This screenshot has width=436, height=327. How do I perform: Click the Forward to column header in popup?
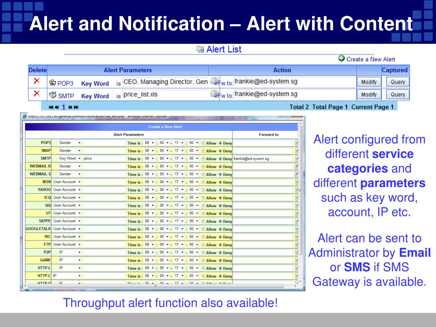[269, 135]
